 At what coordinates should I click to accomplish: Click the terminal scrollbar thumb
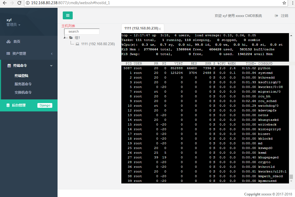click(x=291, y=177)
